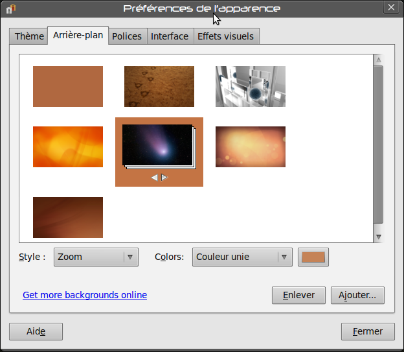Click the Fermer button
Screen dimensions: 404x352
(368, 331)
